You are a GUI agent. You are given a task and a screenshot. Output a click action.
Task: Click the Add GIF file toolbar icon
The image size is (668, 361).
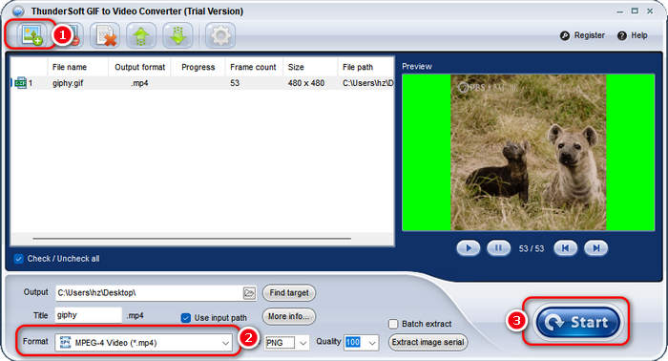31,35
